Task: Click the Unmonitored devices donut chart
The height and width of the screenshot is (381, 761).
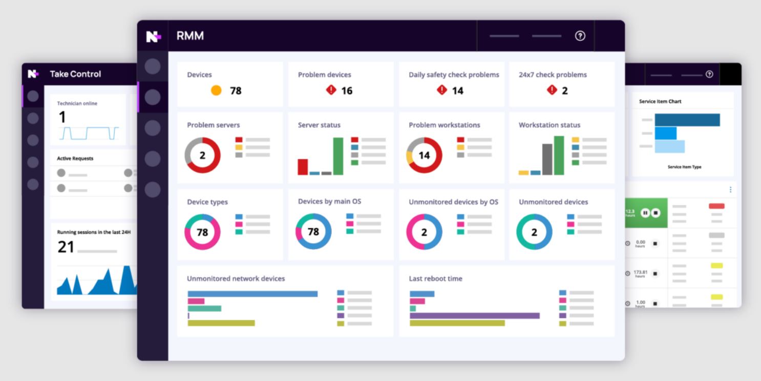Action: (535, 232)
